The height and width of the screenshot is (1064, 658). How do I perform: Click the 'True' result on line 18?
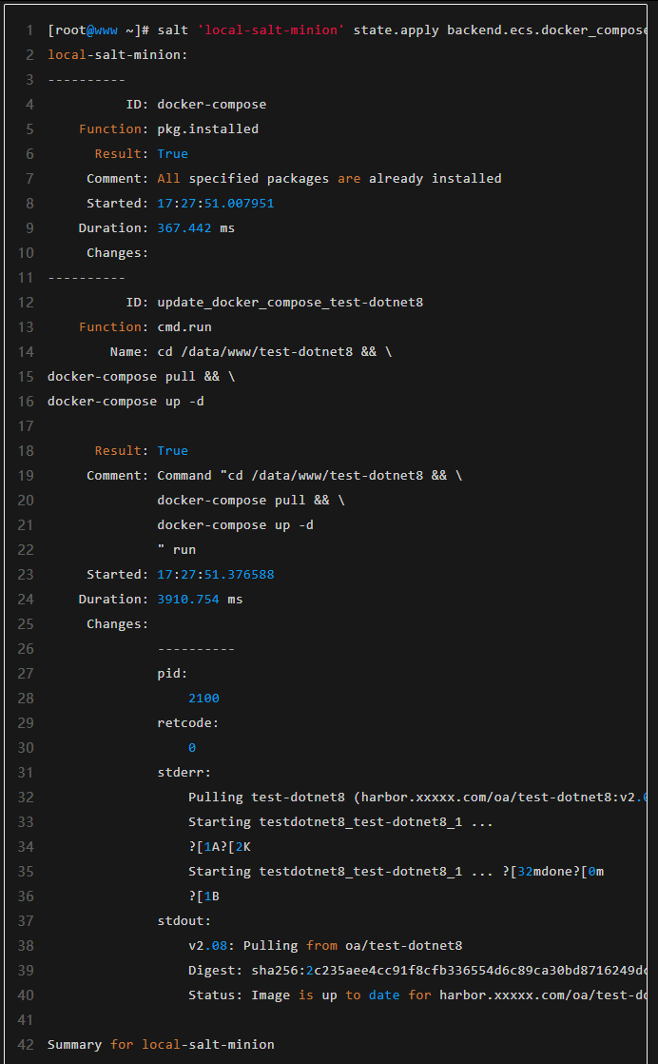coord(172,451)
